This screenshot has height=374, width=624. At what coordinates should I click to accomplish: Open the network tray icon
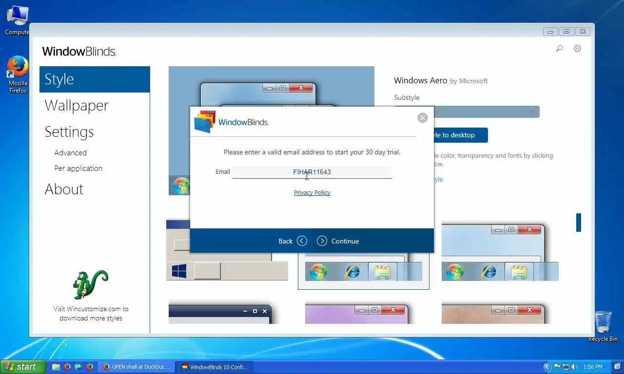[x=566, y=367]
